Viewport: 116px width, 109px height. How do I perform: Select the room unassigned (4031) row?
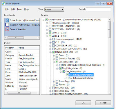(68, 39)
